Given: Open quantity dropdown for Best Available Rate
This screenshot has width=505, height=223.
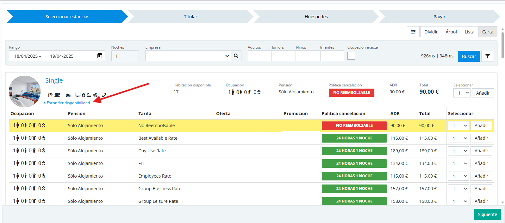Looking at the screenshot, I should pyautogui.click(x=458, y=138).
